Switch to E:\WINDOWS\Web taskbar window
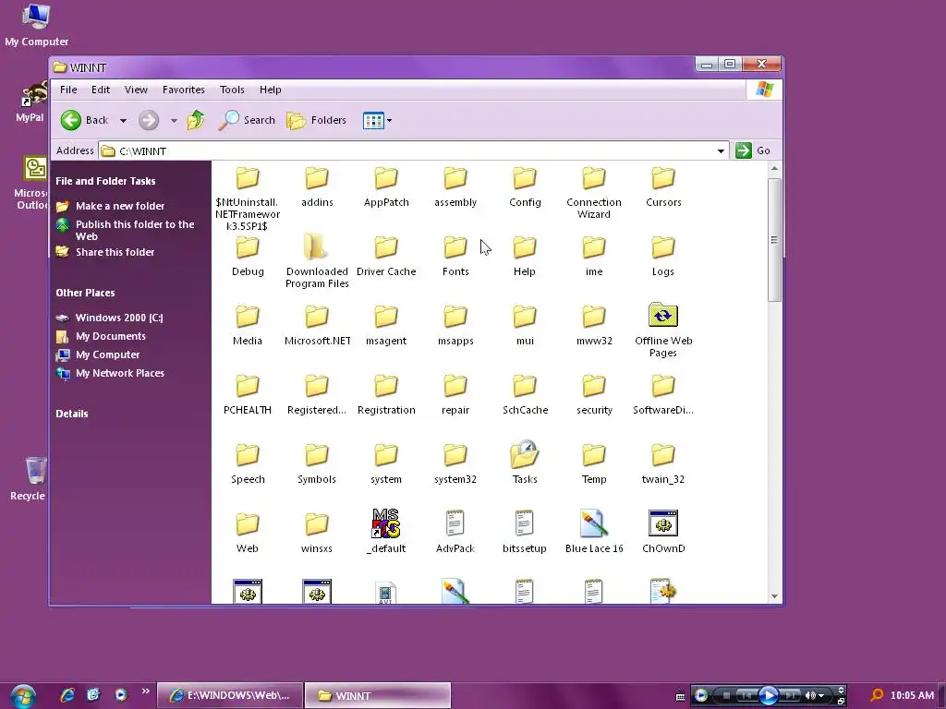The height and width of the screenshot is (709, 946). coord(229,695)
